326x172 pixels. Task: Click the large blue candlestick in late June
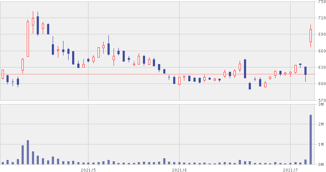245,69
